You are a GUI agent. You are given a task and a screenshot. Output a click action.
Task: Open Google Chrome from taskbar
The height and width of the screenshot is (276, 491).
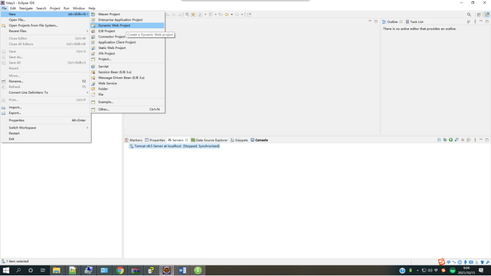(x=119, y=270)
